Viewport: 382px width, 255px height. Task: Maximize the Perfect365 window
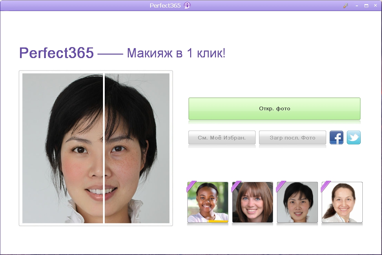(x=366, y=5)
